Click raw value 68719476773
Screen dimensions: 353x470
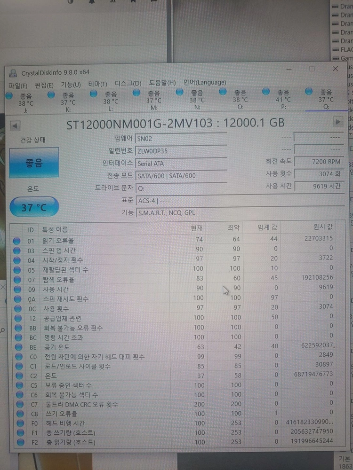pos(313,374)
